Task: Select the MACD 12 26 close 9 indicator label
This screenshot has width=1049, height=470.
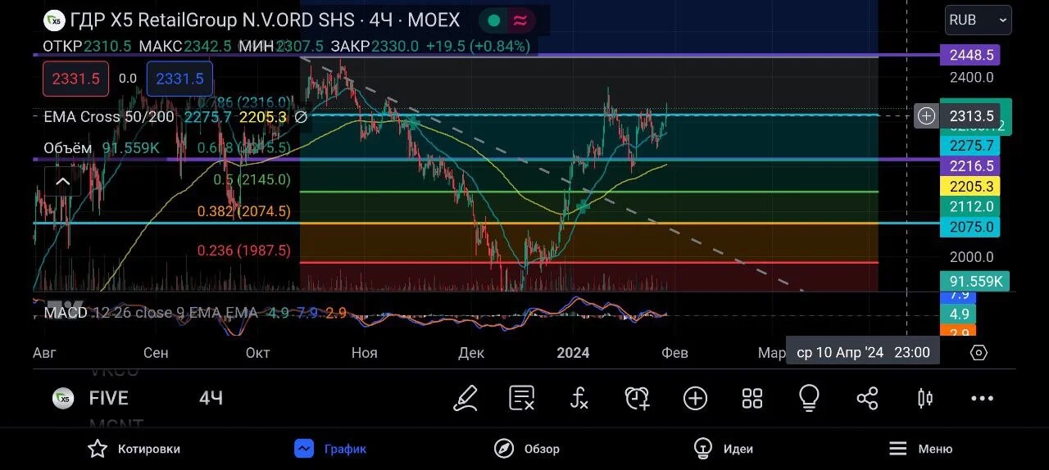Action: click(150, 313)
